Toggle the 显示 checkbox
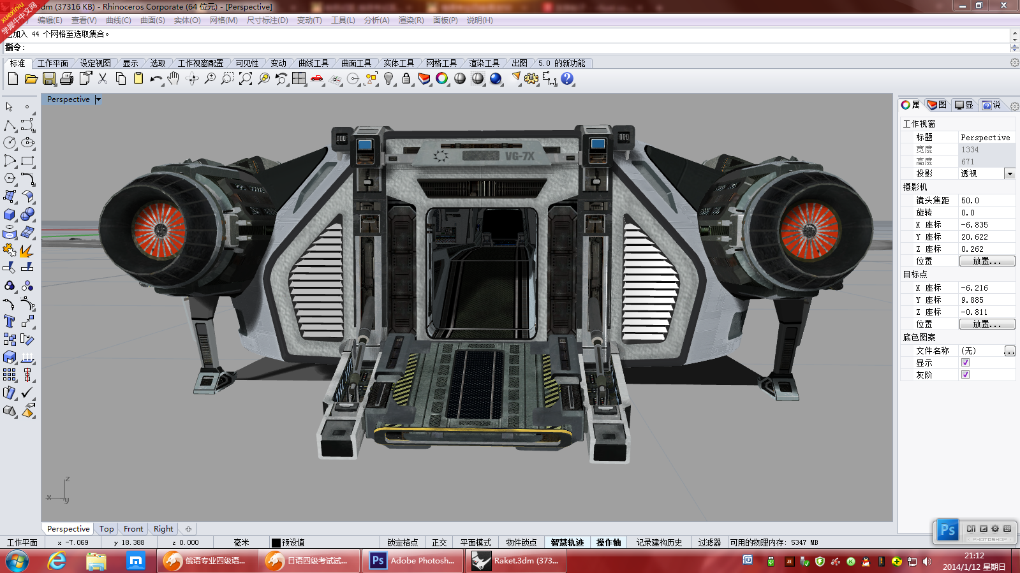The height and width of the screenshot is (573, 1020). pyautogui.click(x=965, y=363)
